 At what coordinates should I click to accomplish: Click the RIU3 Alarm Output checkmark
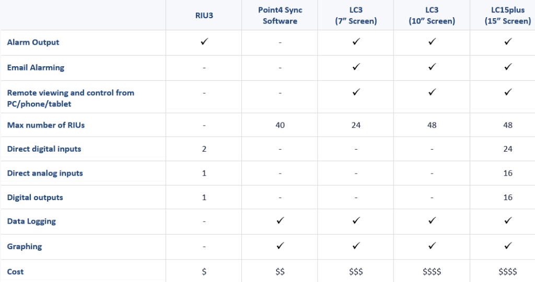(x=204, y=42)
